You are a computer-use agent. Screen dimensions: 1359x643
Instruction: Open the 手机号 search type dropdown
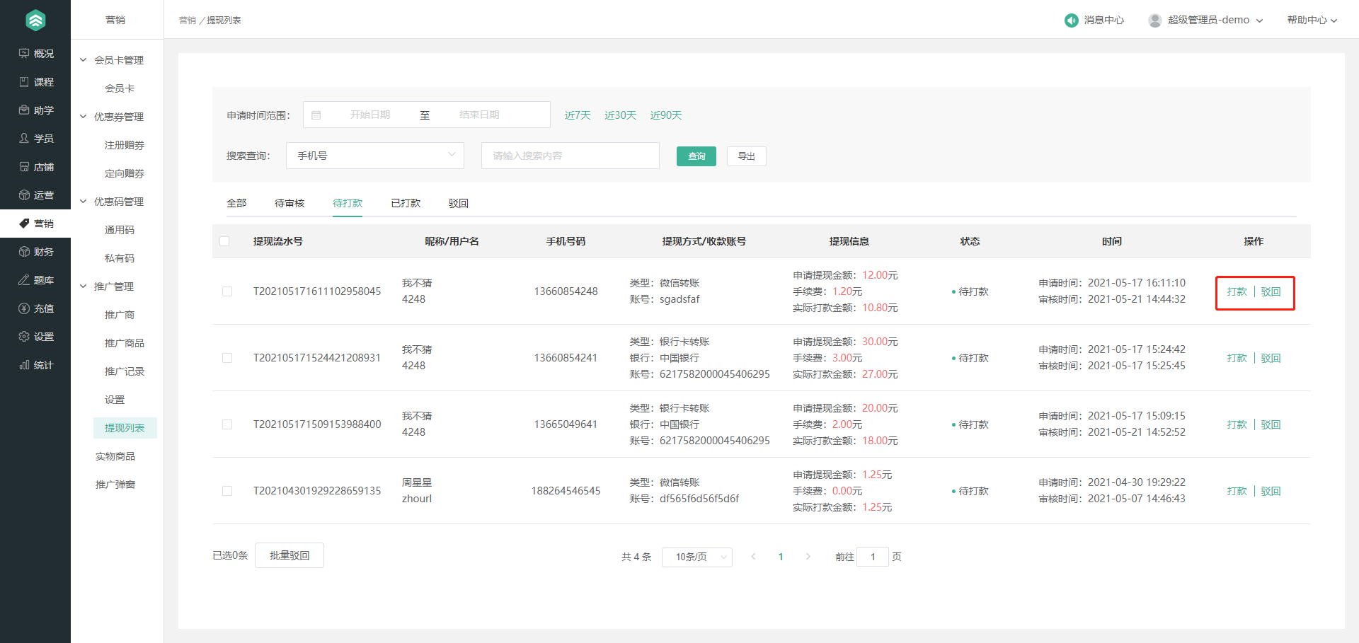(x=375, y=156)
